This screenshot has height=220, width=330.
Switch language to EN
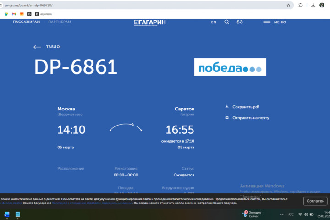214,22
